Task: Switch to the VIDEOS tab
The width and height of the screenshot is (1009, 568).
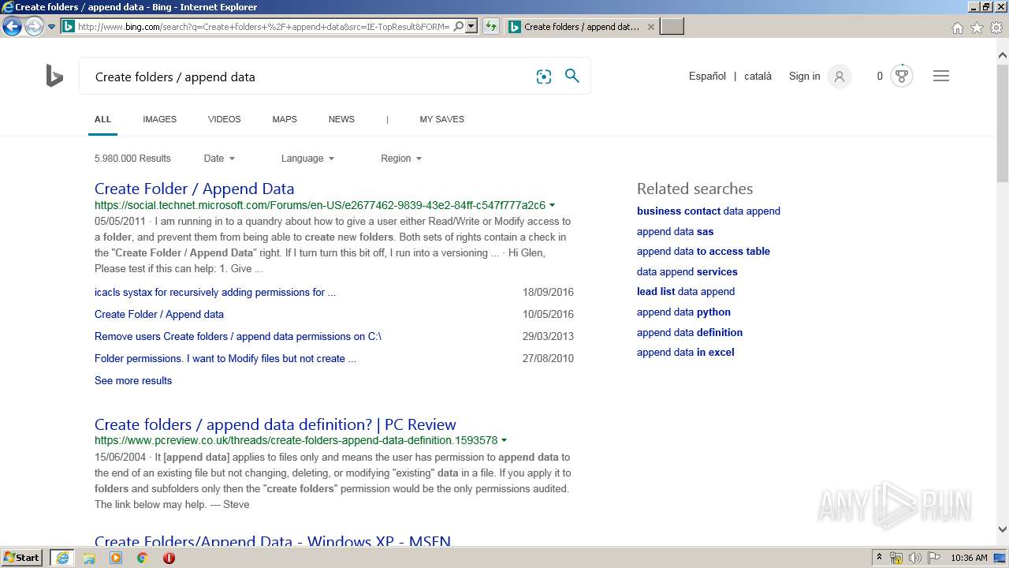Action: (x=224, y=119)
